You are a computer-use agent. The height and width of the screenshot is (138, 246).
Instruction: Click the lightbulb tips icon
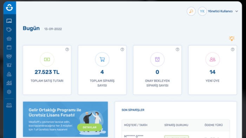pyautogui.click(x=232, y=39)
